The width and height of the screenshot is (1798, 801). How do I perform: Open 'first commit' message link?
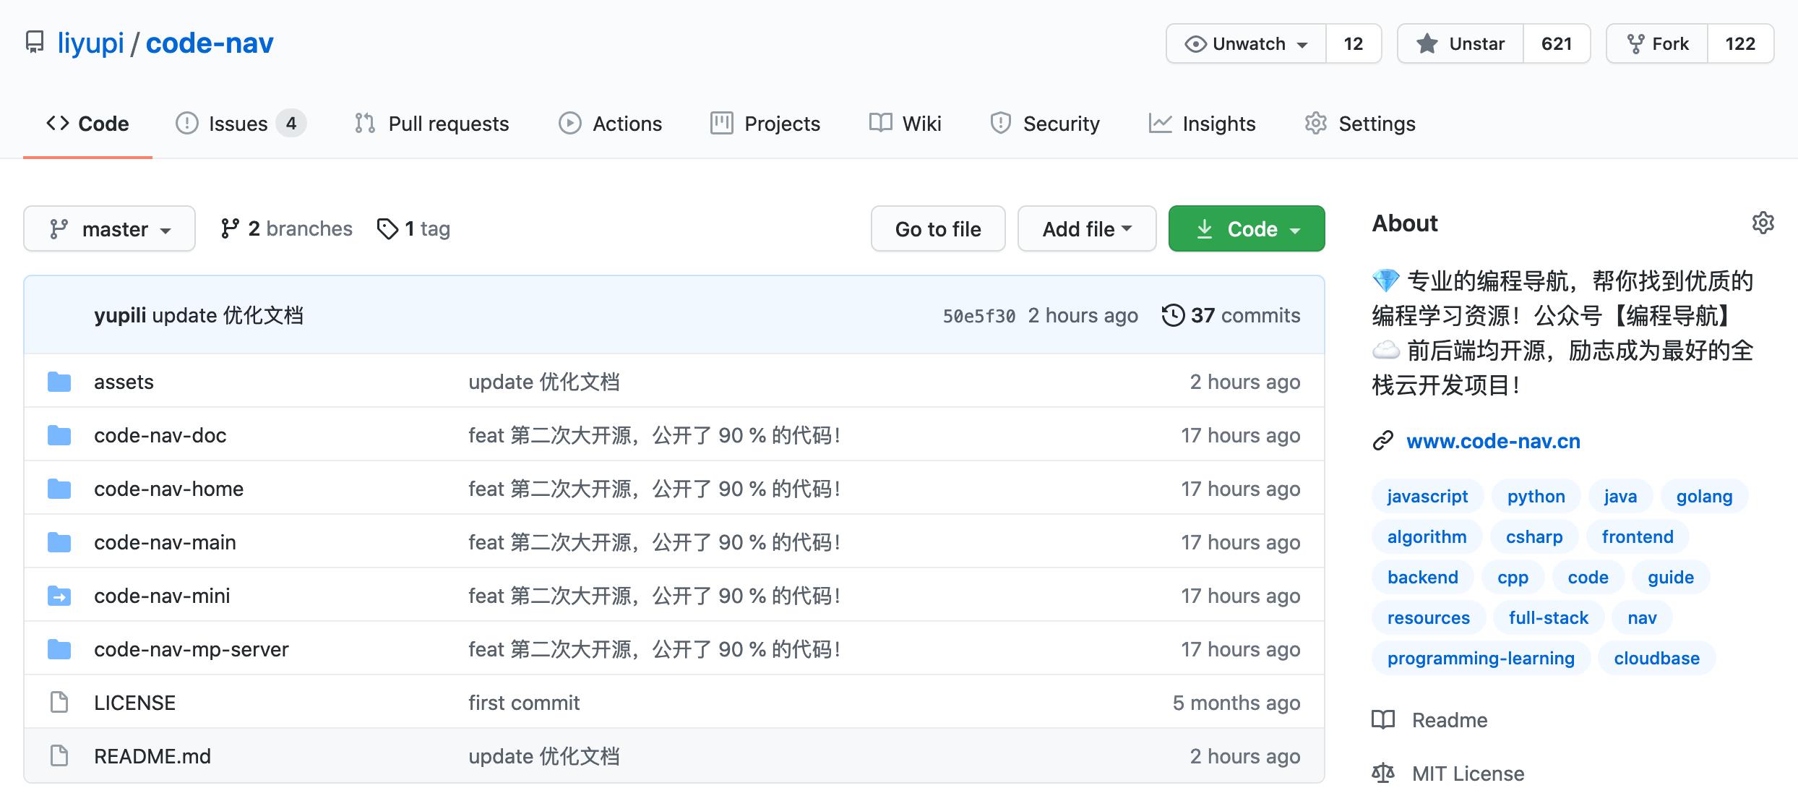[524, 703]
